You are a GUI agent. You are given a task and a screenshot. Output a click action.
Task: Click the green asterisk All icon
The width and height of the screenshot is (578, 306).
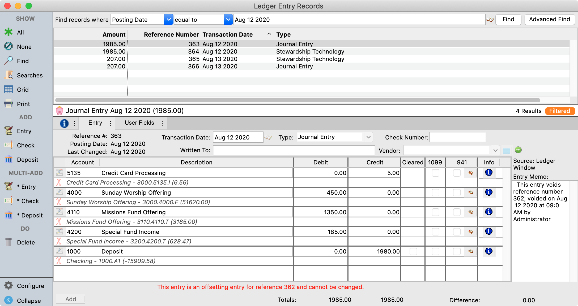[8, 32]
